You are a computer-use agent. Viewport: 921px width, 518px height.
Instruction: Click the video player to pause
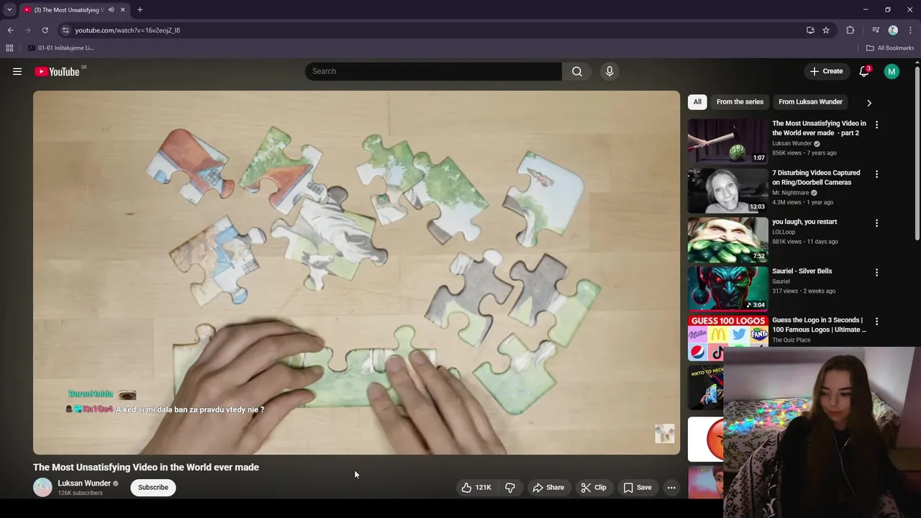coord(356,272)
